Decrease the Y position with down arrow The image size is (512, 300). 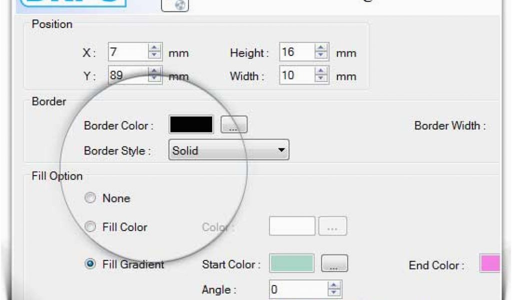(x=154, y=79)
